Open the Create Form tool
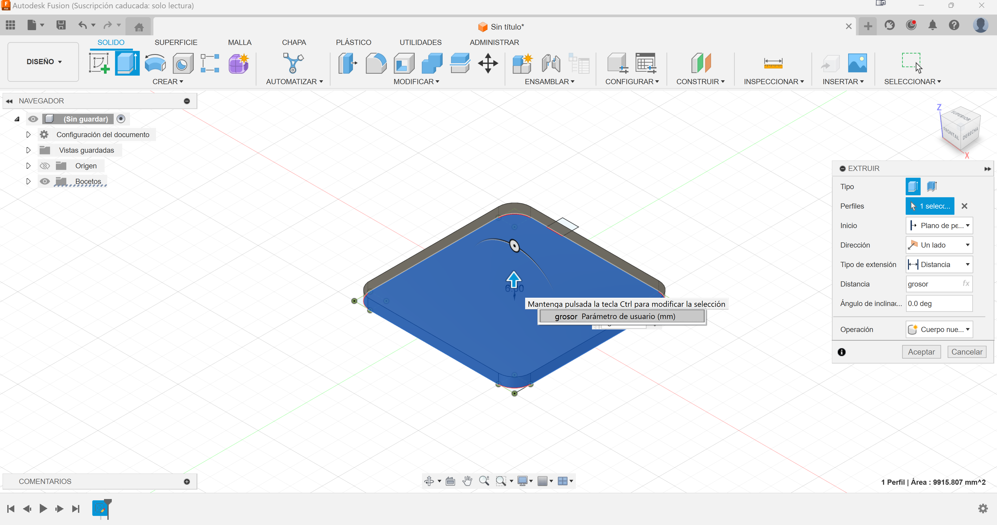The image size is (997, 525). 238,63
